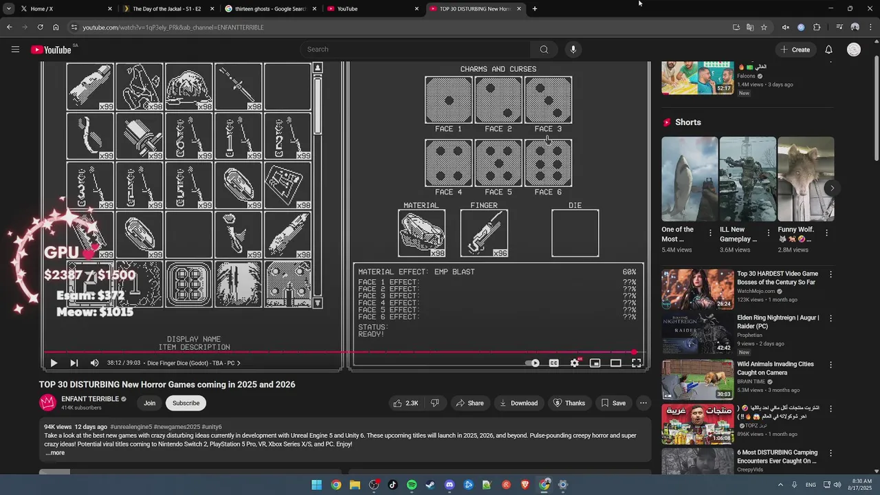Open options for Top 30 HARDEST Video Game Bosses

[830, 274]
